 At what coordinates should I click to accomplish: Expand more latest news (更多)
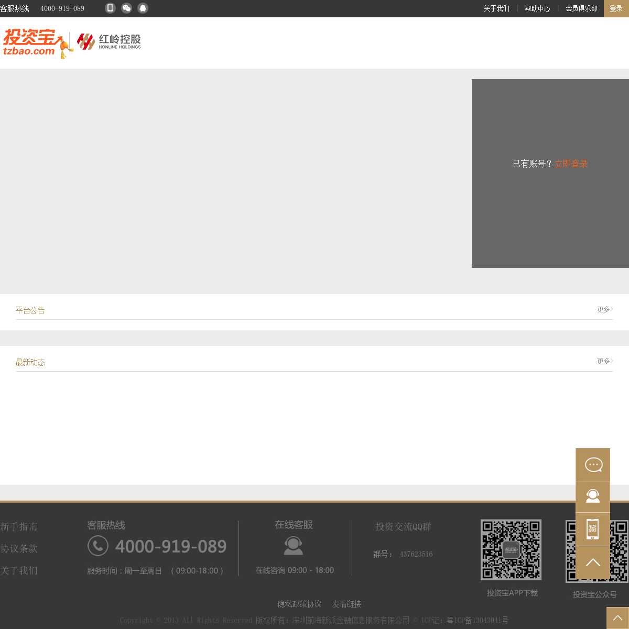click(x=604, y=362)
